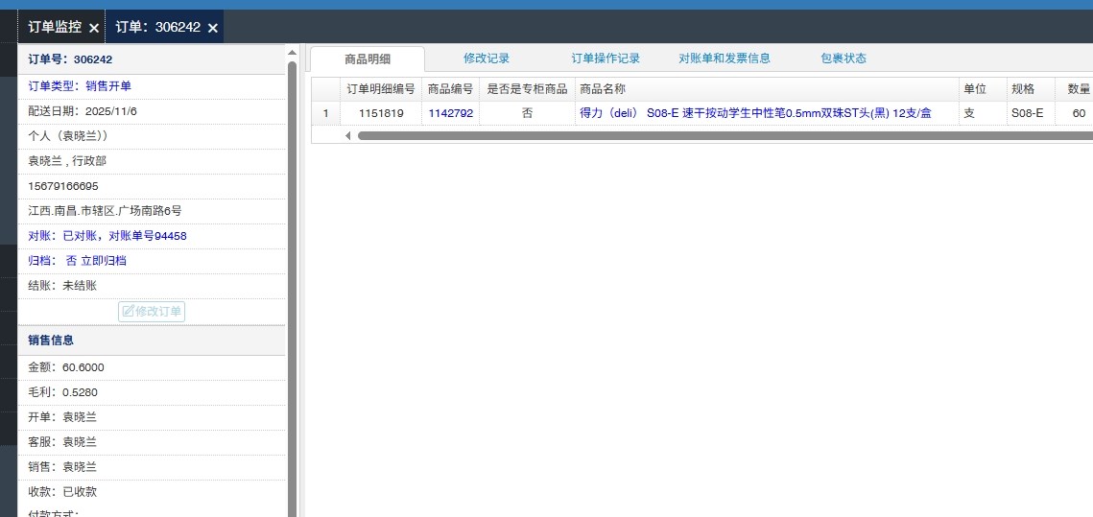Click the 立即归档 link
Image resolution: width=1093 pixels, height=517 pixels.
[x=104, y=261]
